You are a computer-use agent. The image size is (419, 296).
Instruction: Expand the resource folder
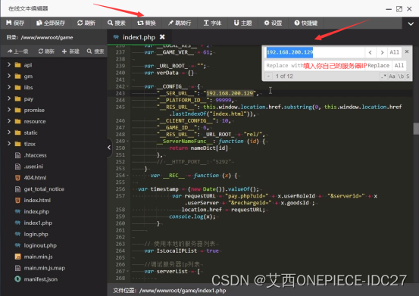[9, 121]
